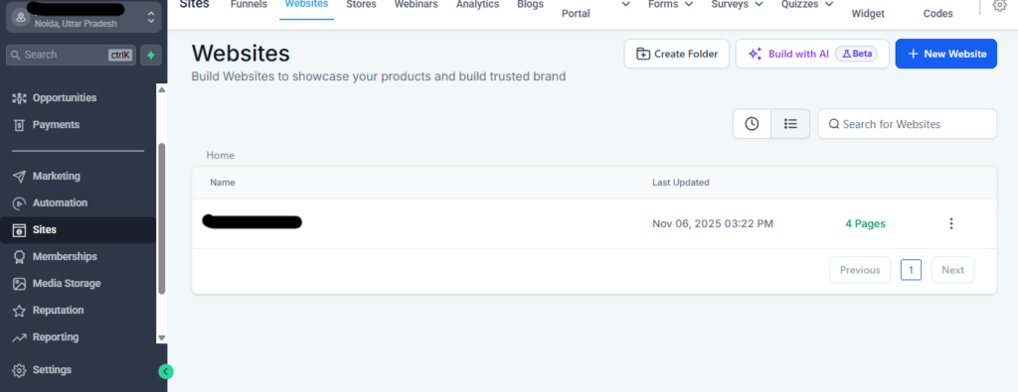The image size is (1018, 392).
Task: Open the Forms dropdown menu
Action: pyautogui.click(x=671, y=4)
